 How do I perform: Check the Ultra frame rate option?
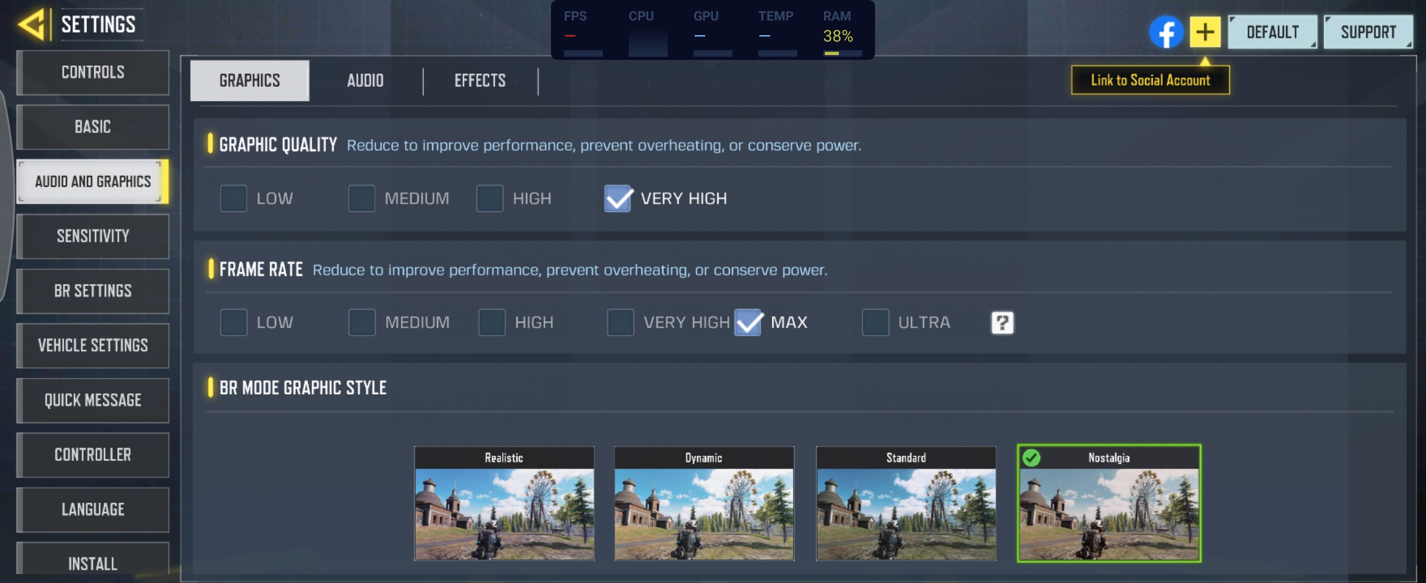click(875, 322)
